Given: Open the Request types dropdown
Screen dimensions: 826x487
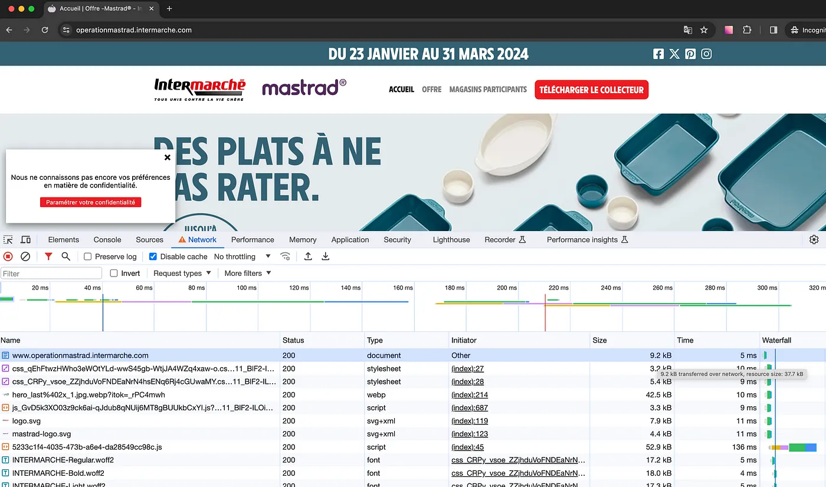Looking at the screenshot, I should (x=182, y=273).
